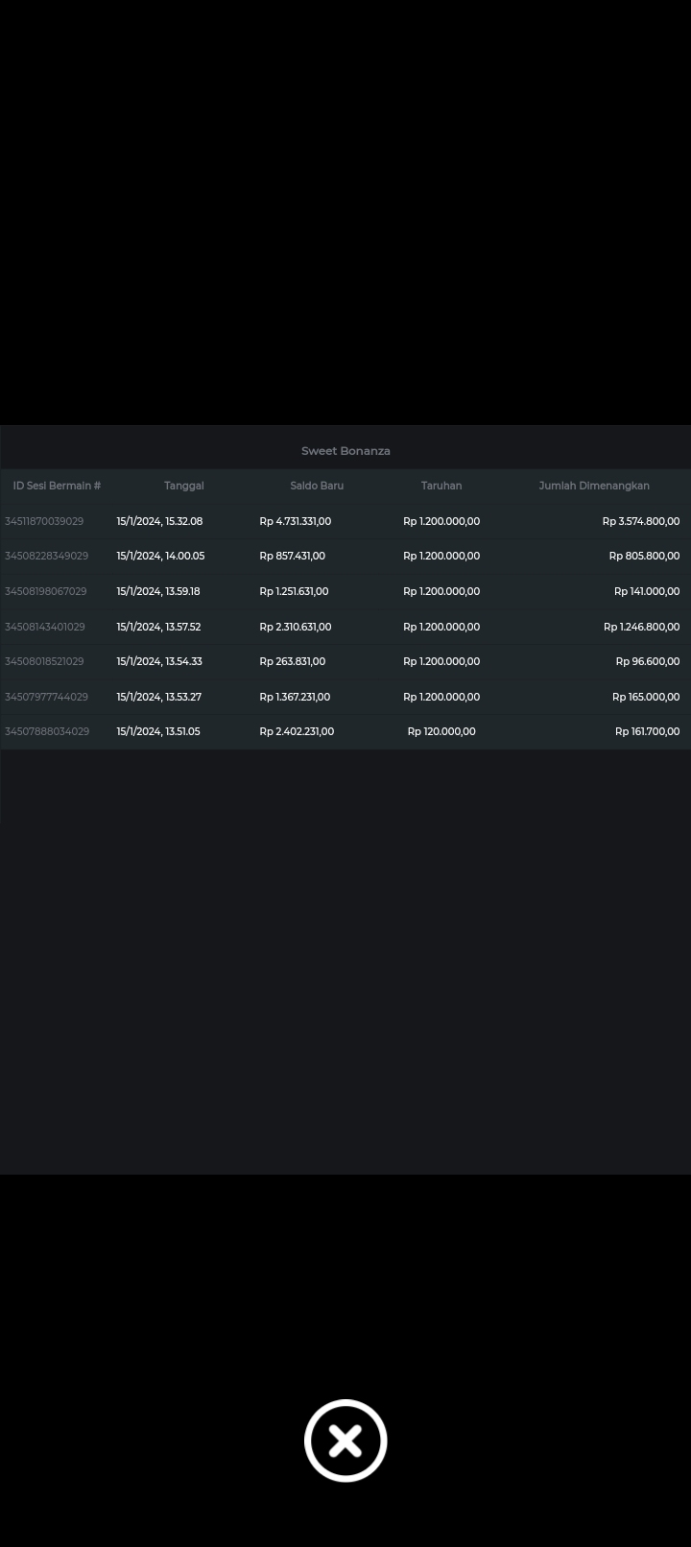Click the 15/1/2024, 14.00.05 date entry
Image resolution: width=691 pixels, height=1547 pixels.
coord(160,556)
